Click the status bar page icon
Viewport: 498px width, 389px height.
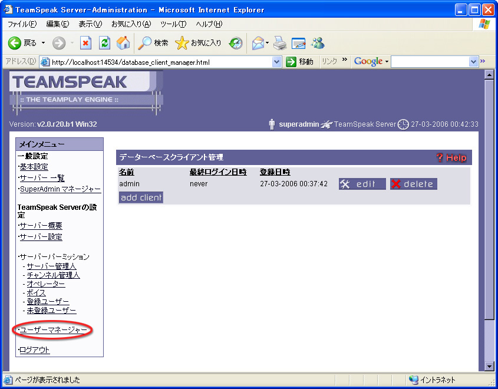(x=8, y=380)
